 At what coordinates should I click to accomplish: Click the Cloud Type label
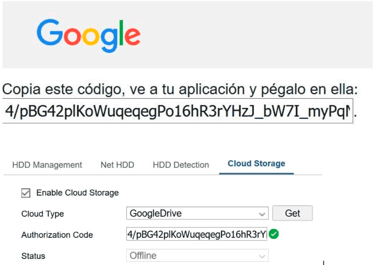click(x=43, y=214)
